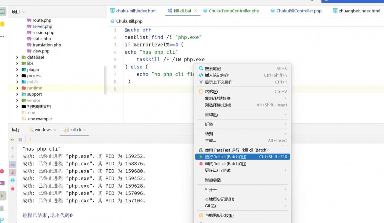Switch to ChukuBillController.php tab
Viewport: 384px width, 223px height.
click(x=296, y=11)
